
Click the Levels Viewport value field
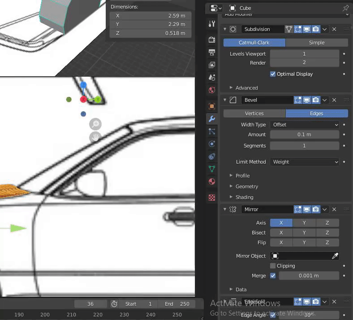[x=305, y=54]
